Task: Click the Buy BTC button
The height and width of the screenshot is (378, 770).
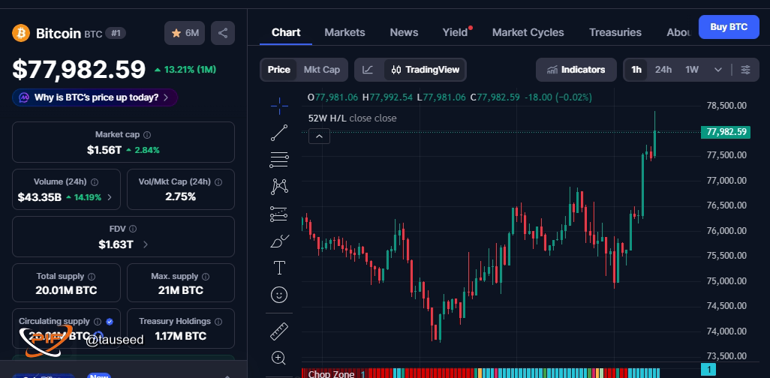Action: (729, 27)
